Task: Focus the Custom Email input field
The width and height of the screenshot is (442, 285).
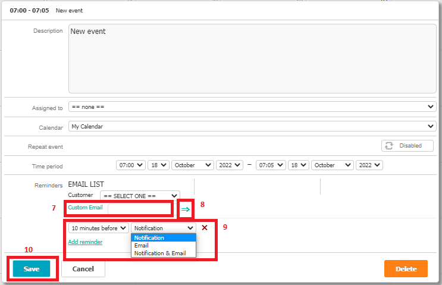Action: [x=139, y=208]
